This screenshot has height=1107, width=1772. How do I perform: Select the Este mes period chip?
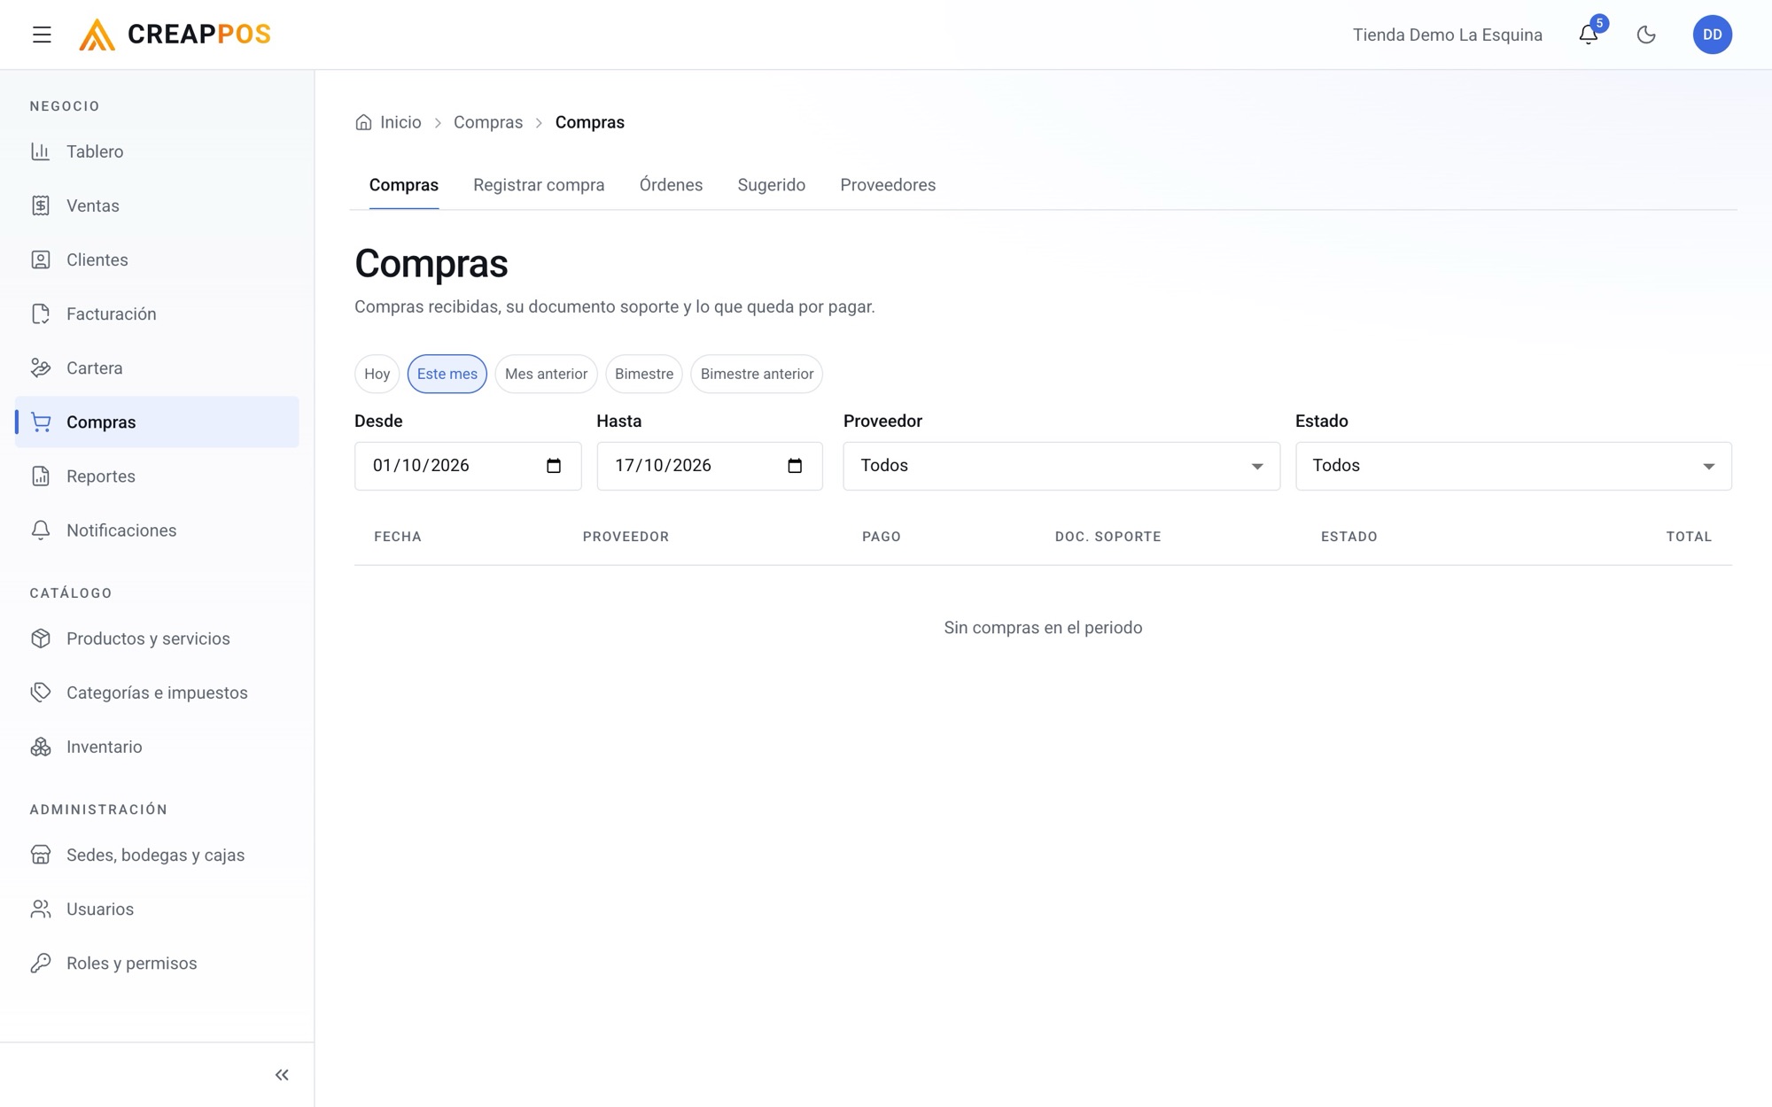(x=447, y=374)
